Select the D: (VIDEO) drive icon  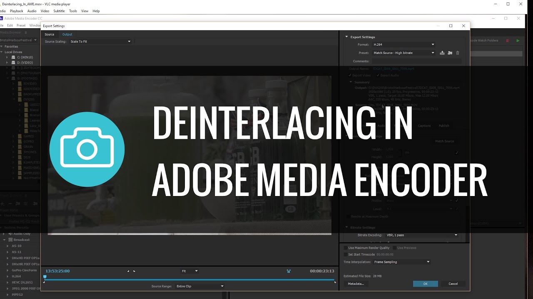click(x=13, y=63)
